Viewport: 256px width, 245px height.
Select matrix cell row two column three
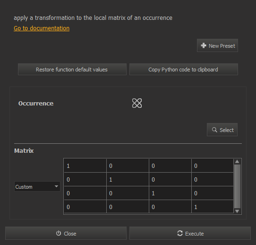[x=170, y=179]
